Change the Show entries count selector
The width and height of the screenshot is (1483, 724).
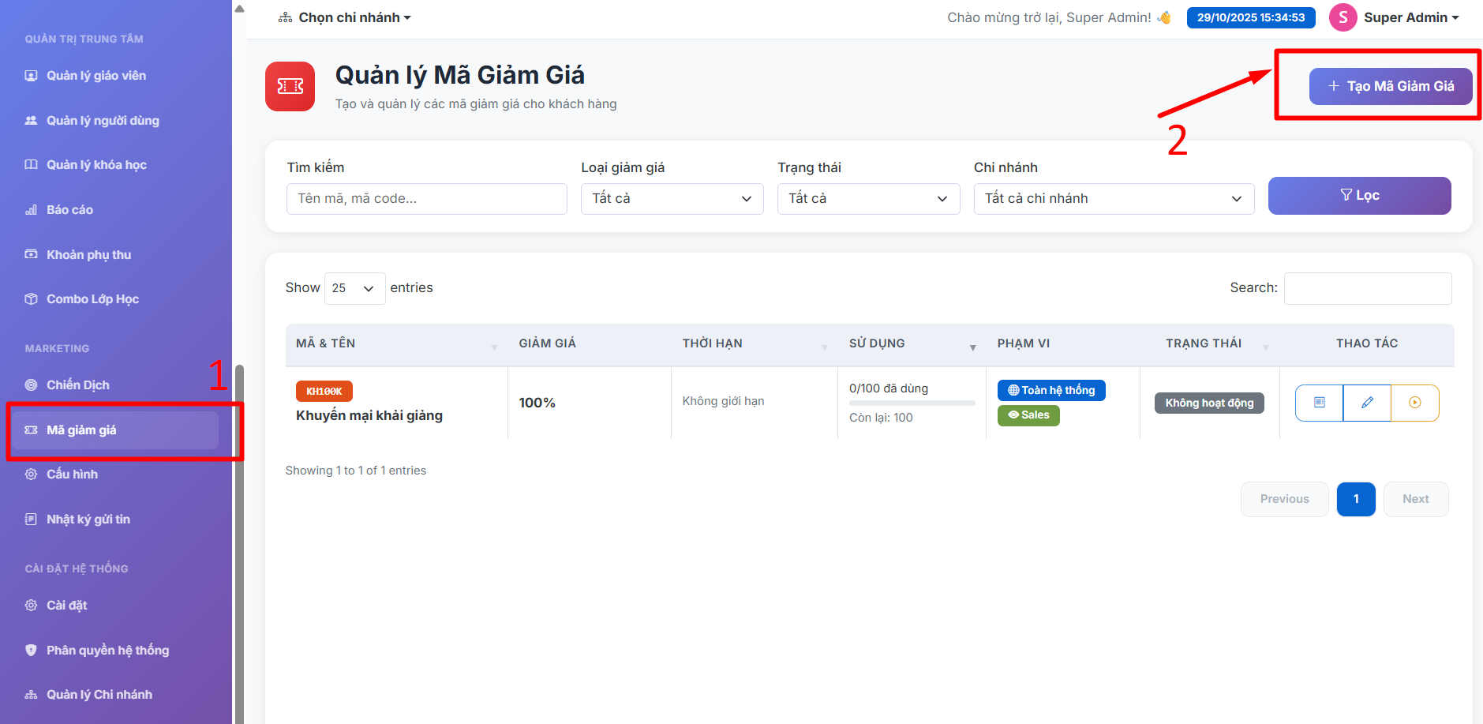(354, 288)
